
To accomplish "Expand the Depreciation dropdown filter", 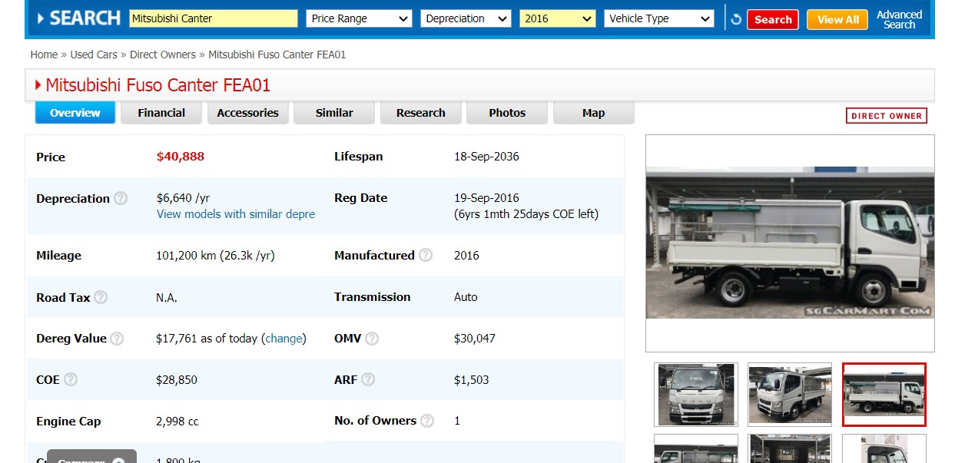I will pos(466,18).
